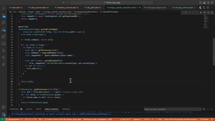215x121 pixels.
Task: Open the features breadcrumb dropdown
Action: (x=22, y=12)
